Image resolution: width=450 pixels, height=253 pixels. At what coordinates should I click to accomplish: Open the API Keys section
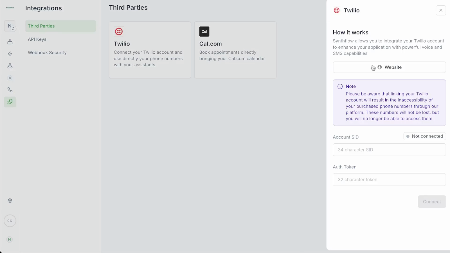[37, 39]
